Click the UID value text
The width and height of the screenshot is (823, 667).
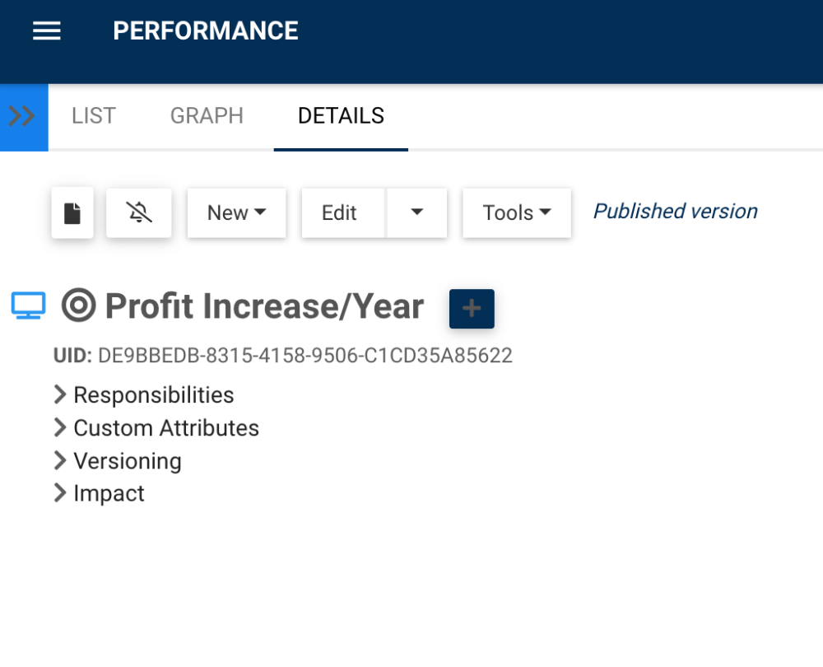[305, 356]
